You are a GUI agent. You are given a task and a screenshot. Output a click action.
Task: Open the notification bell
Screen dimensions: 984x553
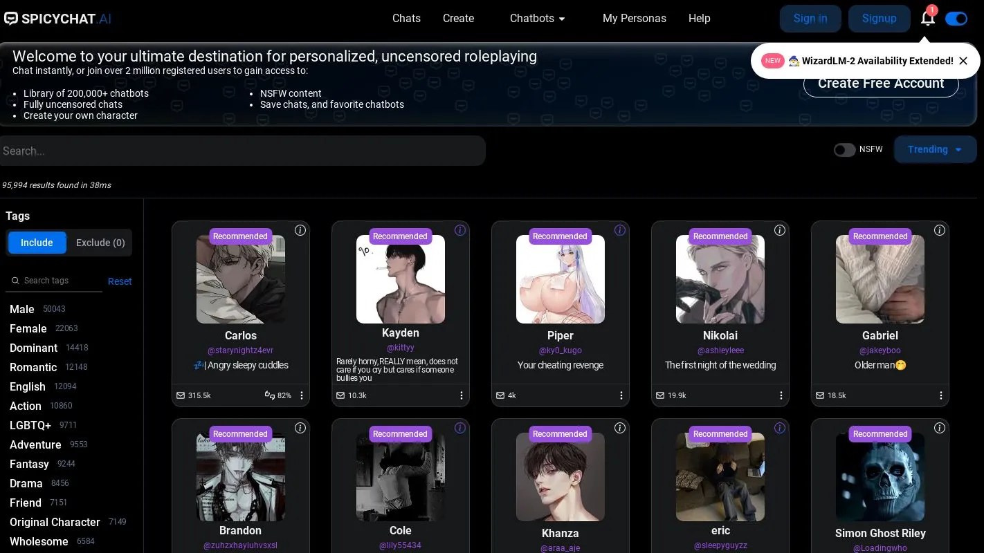pyautogui.click(x=927, y=19)
